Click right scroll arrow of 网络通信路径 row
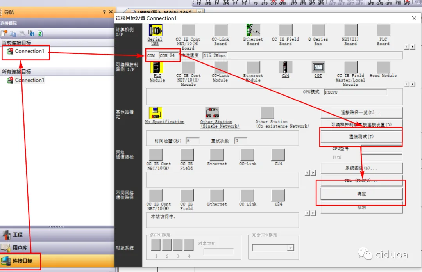 coord(313,172)
